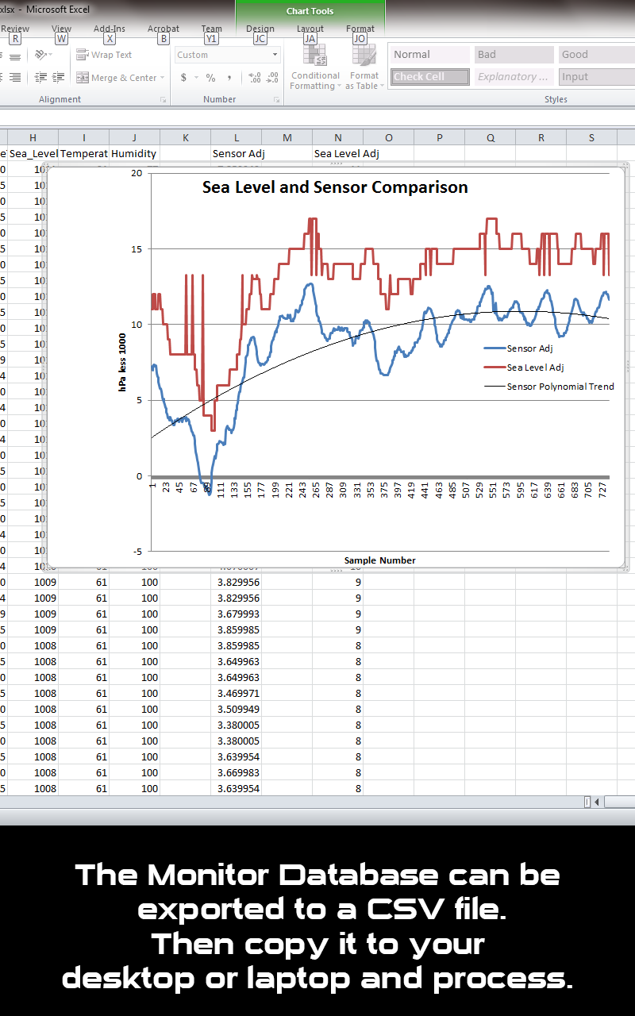635x1016 pixels.
Task: Click the Decrease Decimal icon
Action: click(x=272, y=78)
